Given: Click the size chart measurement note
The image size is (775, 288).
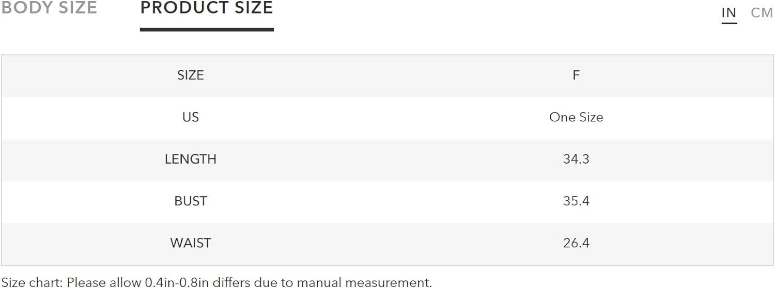Looking at the screenshot, I should coord(216,282).
